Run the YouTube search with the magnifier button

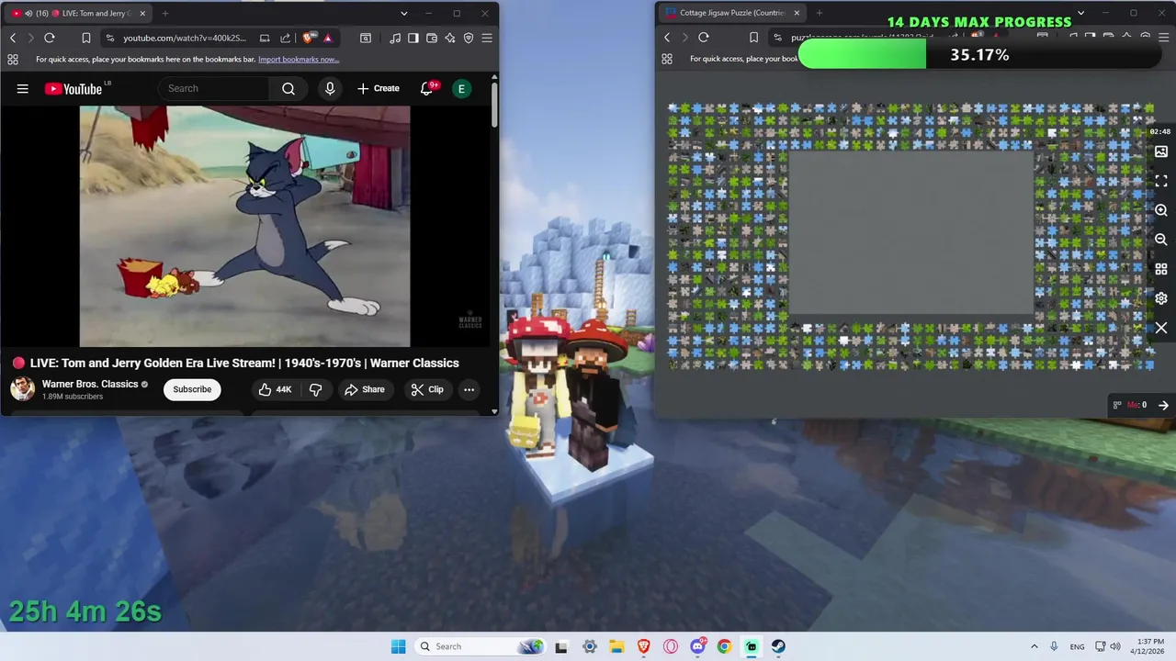[x=288, y=88]
